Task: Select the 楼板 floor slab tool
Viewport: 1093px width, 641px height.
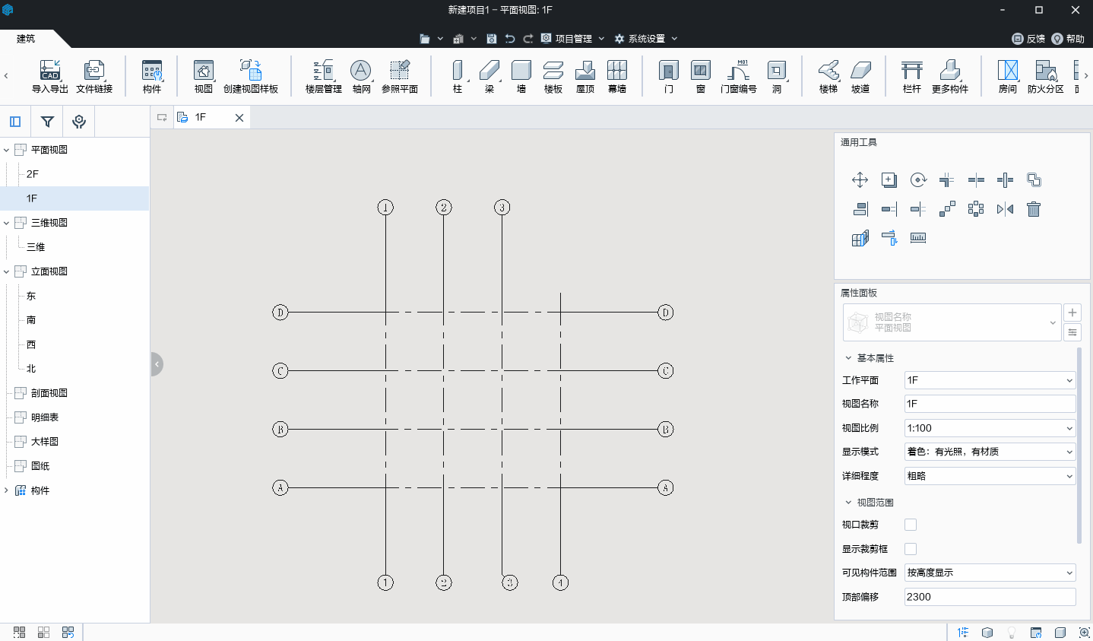Action: pyautogui.click(x=553, y=77)
